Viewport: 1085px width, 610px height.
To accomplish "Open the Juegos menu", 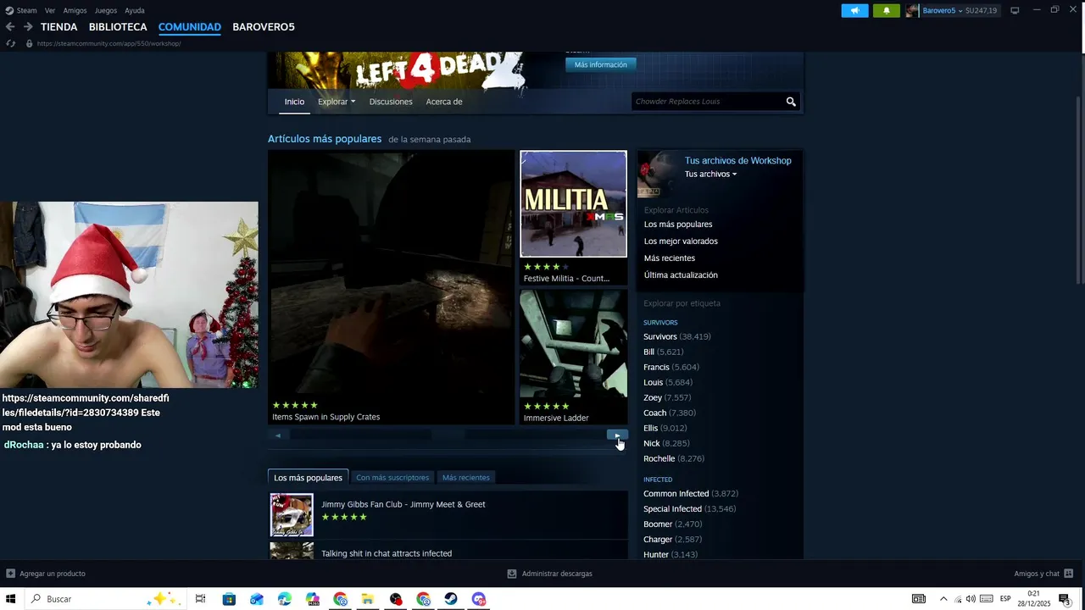I will click(x=106, y=10).
